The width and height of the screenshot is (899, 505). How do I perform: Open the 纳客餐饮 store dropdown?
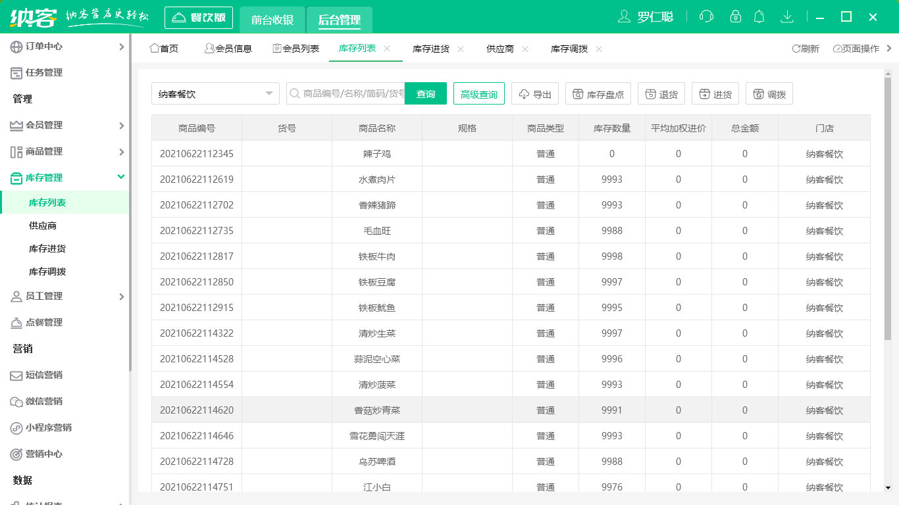(215, 93)
